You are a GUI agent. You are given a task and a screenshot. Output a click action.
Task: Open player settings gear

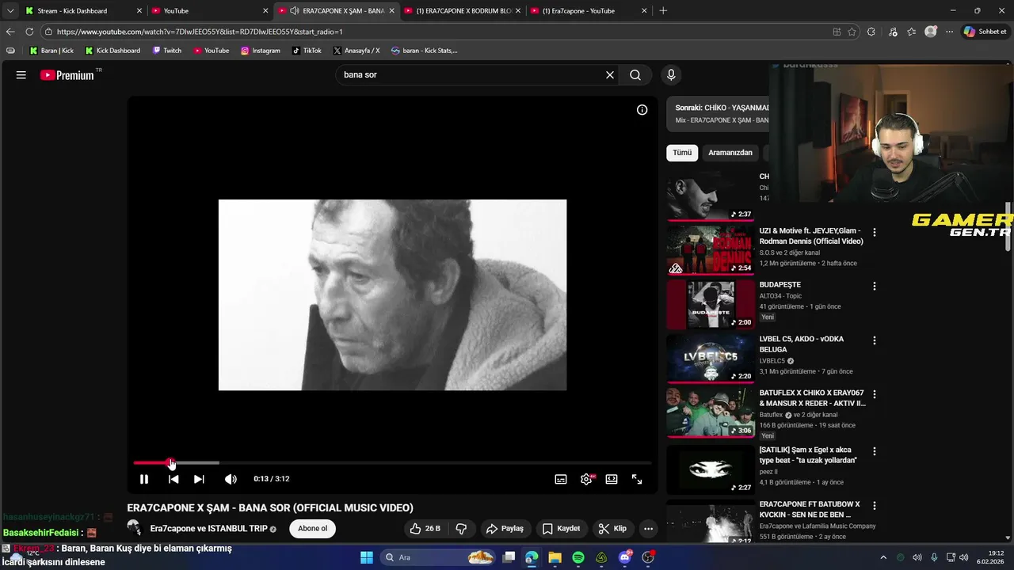coord(586,479)
